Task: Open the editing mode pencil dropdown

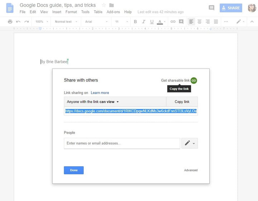Action: 240,21
